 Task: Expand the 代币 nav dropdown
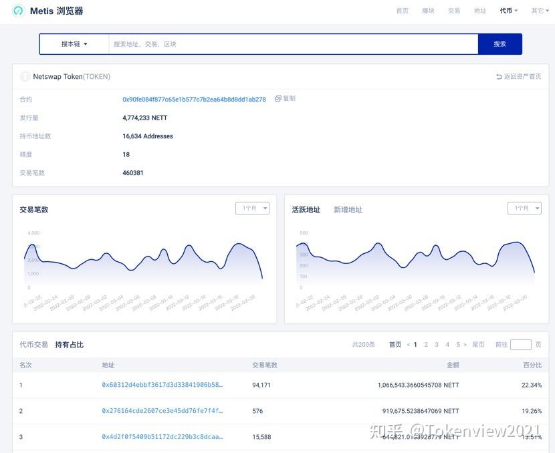click(x=509, y=11)
